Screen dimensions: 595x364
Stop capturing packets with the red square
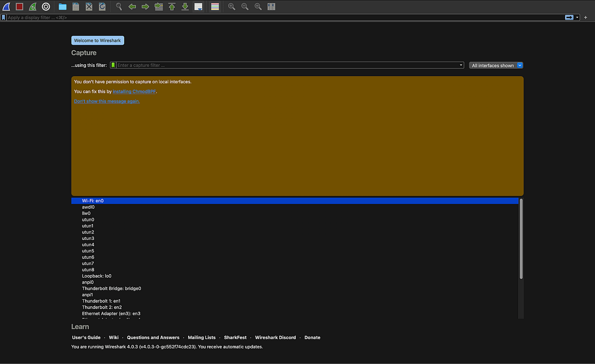20,7
